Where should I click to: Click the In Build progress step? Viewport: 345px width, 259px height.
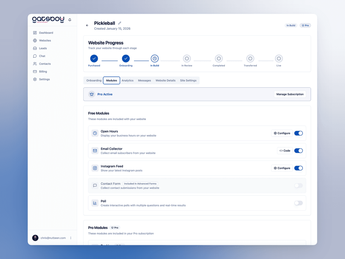155,58
